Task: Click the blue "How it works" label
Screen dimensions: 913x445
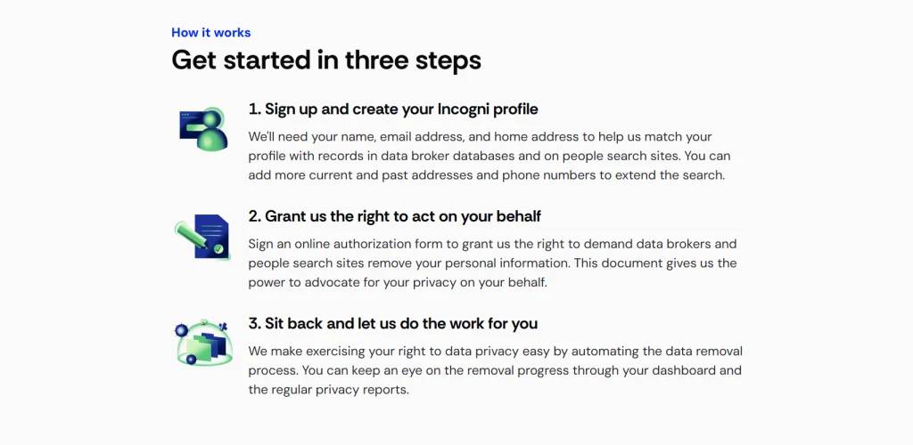Action: 211,33
